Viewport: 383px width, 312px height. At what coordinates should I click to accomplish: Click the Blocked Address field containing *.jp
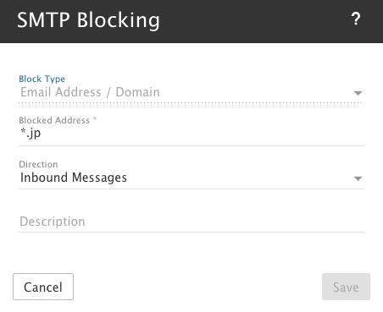tap(191, 134)
